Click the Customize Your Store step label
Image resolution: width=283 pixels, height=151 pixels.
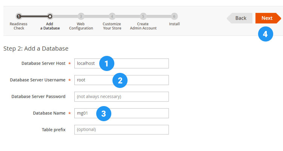(x=112, y=26)
